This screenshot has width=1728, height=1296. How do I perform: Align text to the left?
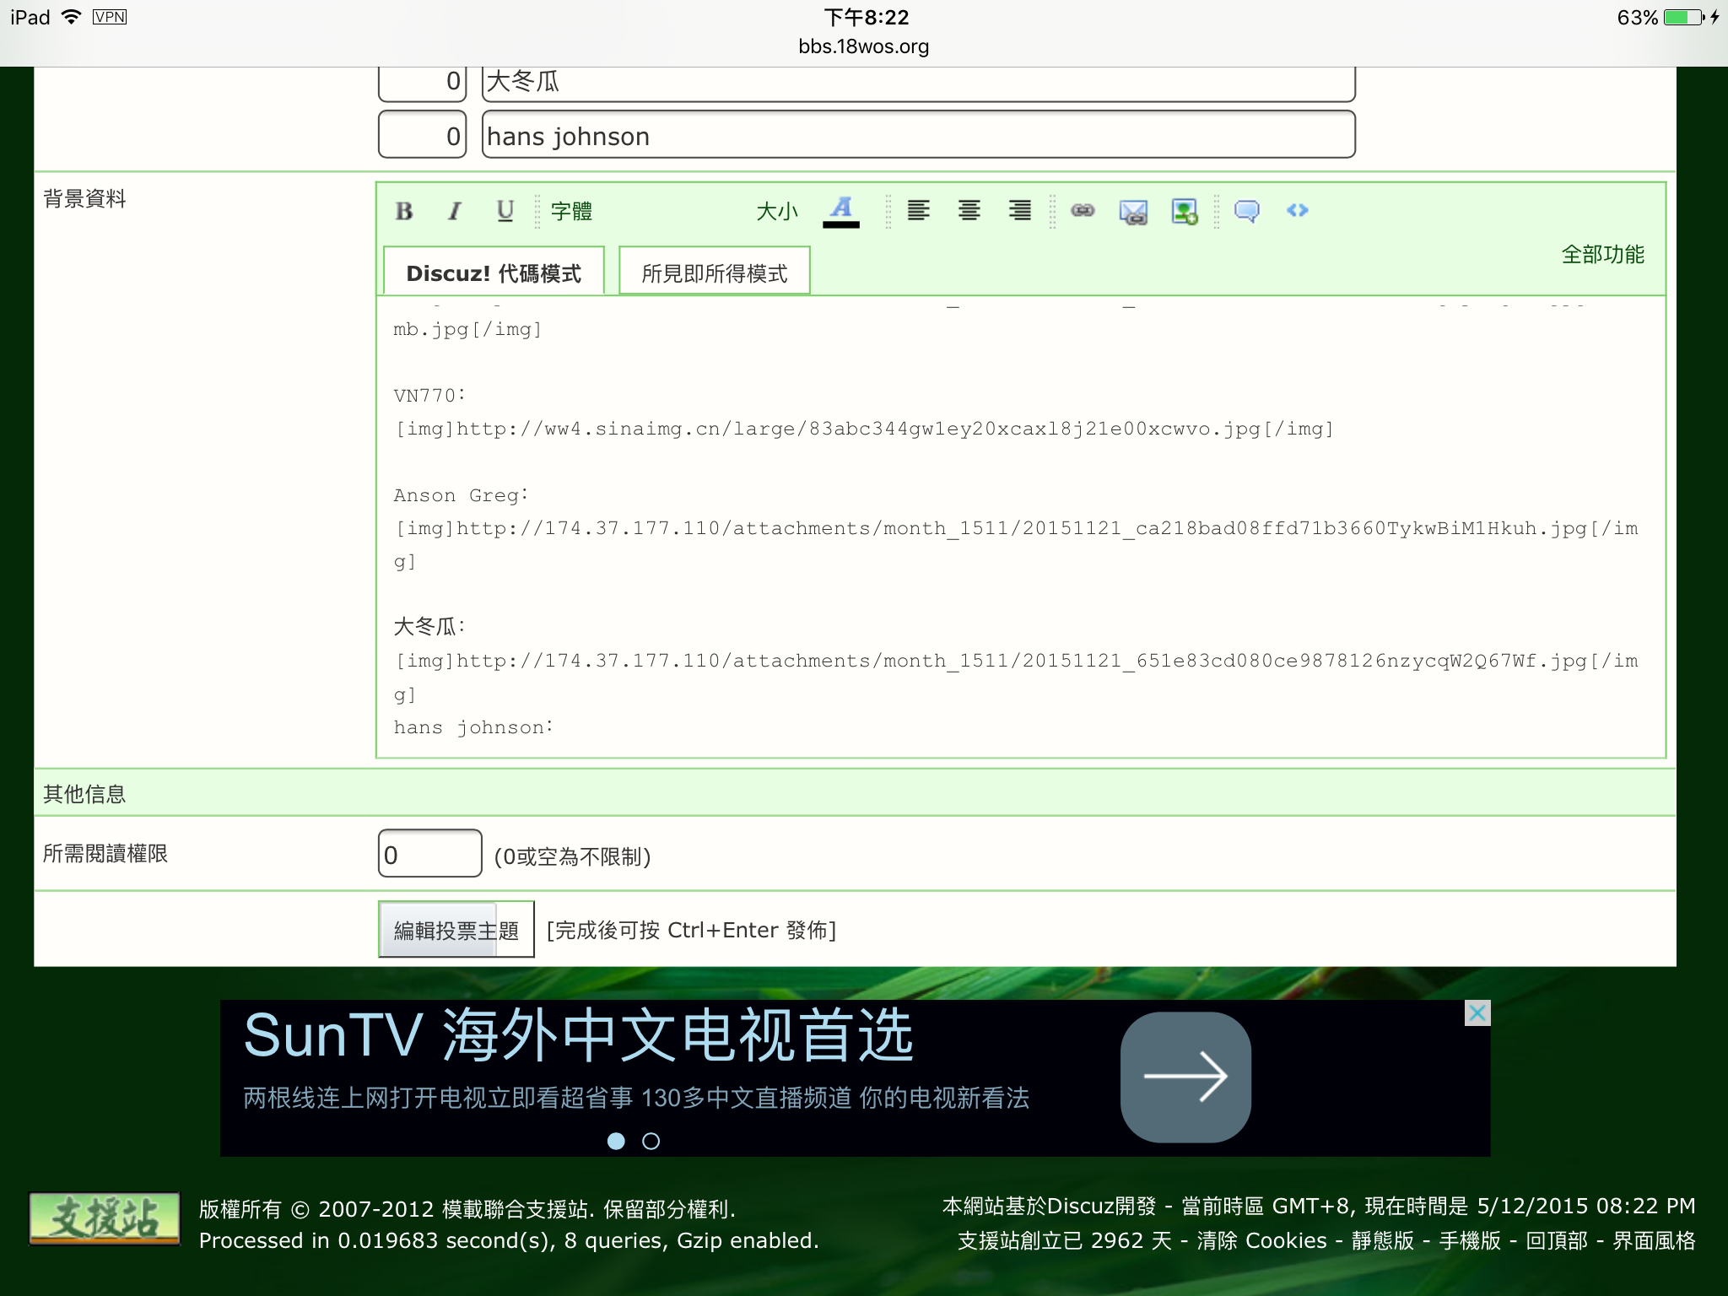[919, 210]
